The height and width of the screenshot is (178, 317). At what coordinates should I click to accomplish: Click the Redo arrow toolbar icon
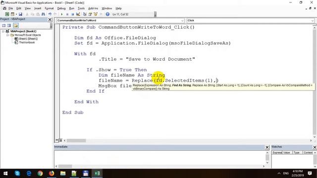click(55, 14)
